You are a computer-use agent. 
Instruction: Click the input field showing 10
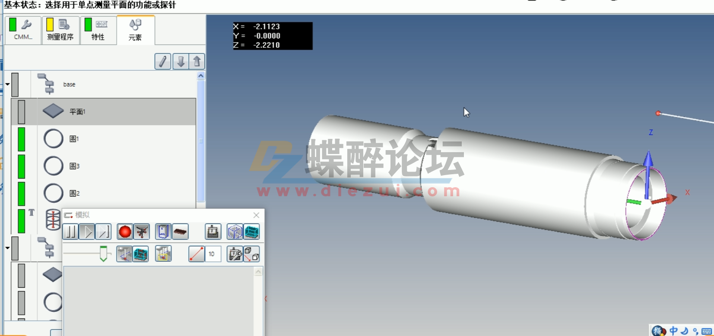[213, 254]
